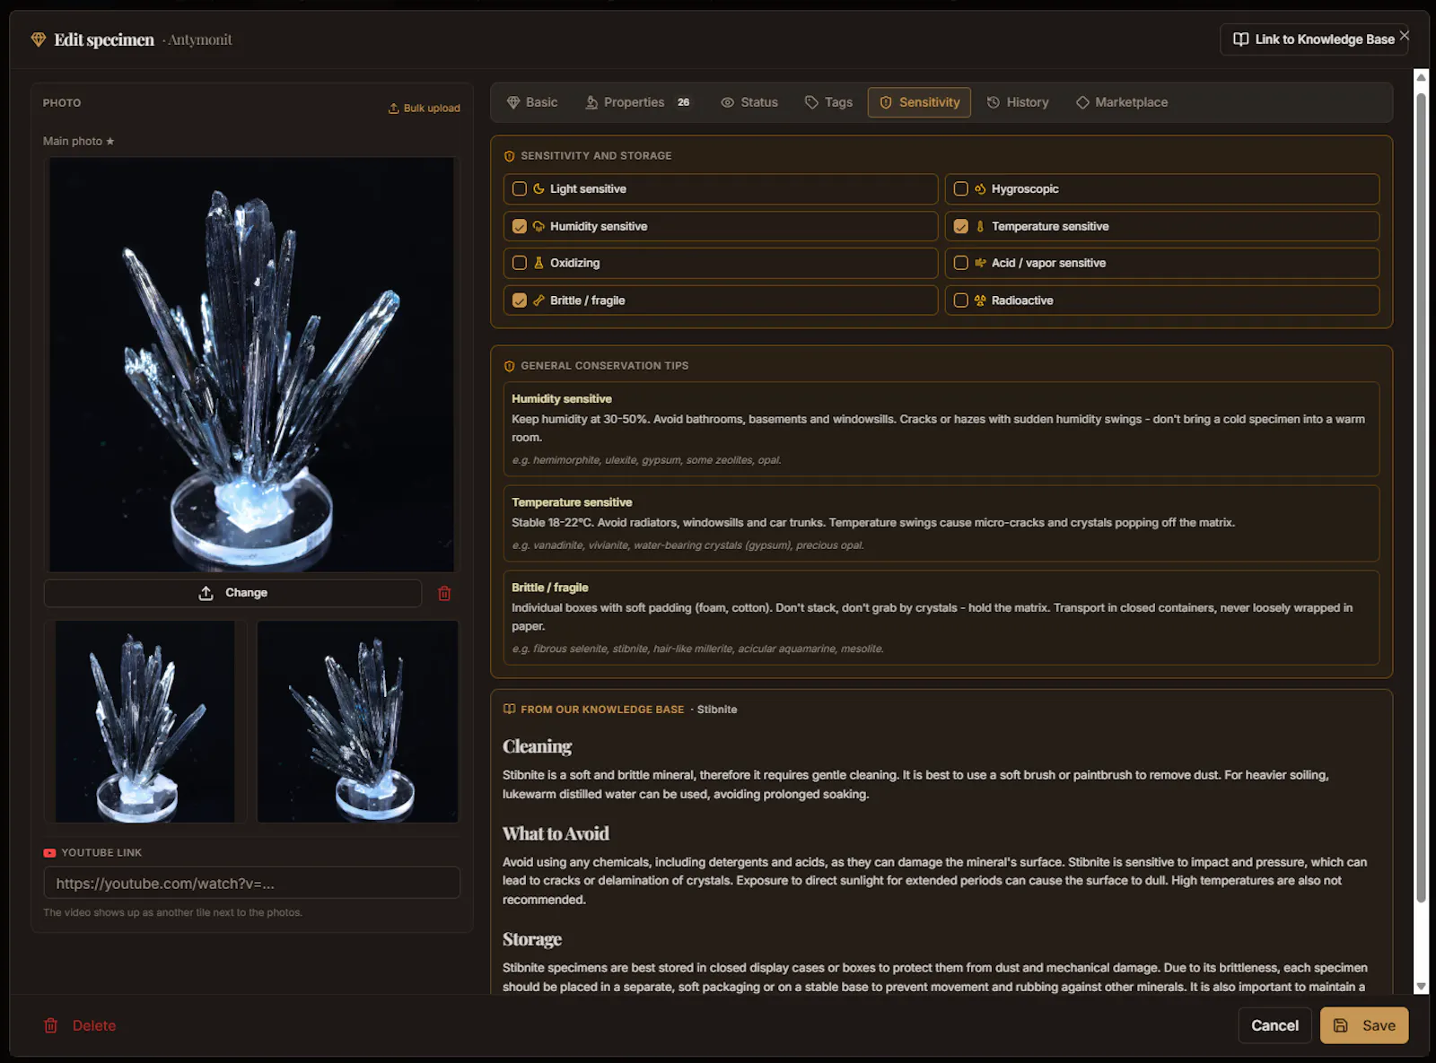This screenshot has width=1436, height=1063.
Task: Switch to the Marketplace tab
Action: click(1122, 102)
